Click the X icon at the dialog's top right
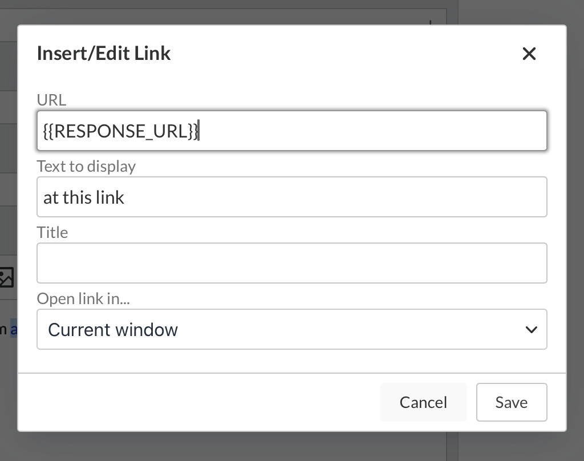Image resolution: width=584 pixels, height=461 pixels. click(x=529, y=54)
